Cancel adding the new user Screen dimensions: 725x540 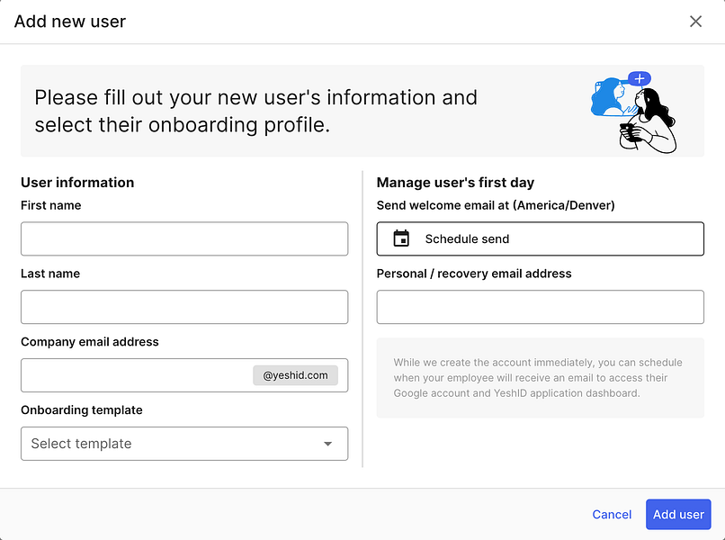[x=612, y=515]
